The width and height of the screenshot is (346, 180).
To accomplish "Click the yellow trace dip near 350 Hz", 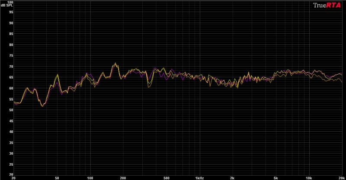I will coord(149,87).
